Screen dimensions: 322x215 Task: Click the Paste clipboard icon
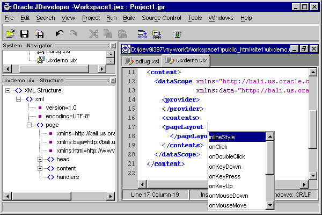click(x=122, y=34)
